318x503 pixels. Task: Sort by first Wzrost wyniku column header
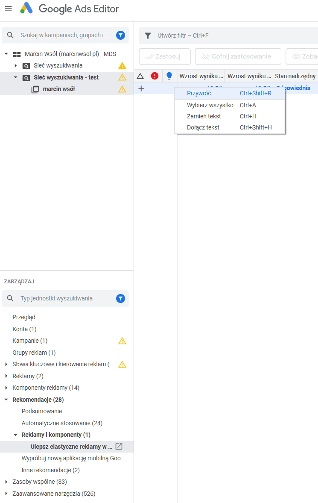click(201, 76)
